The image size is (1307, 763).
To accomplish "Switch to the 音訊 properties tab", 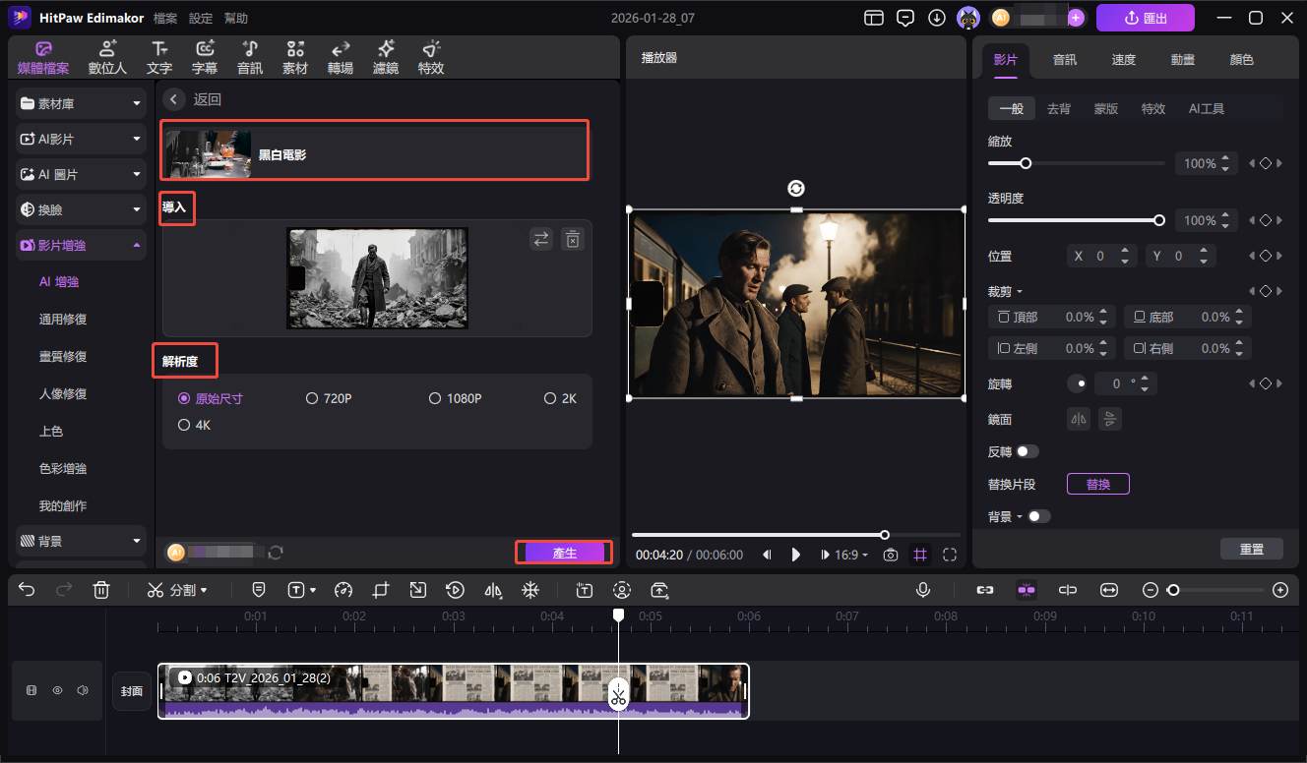I will click(x=1064, y=59).
